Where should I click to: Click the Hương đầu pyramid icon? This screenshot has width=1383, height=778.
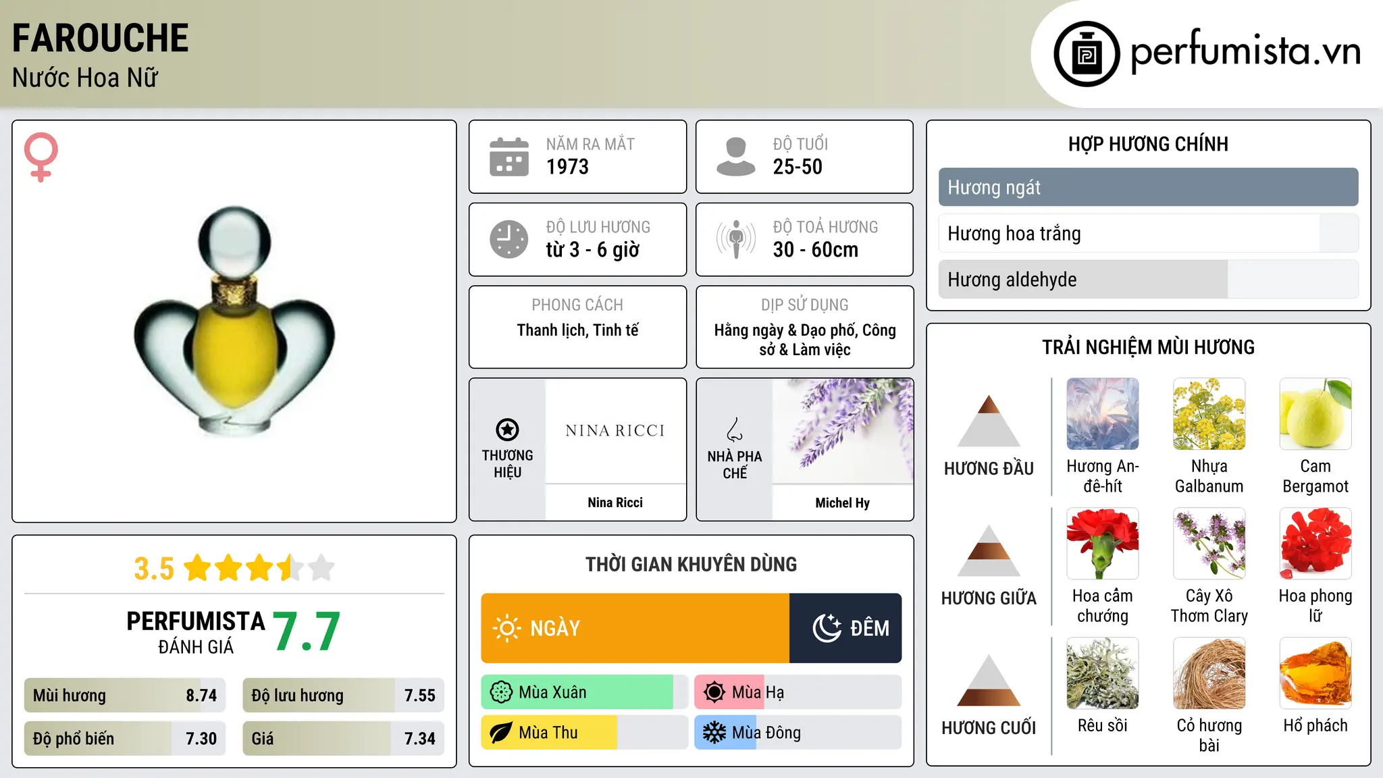[989, 421]
